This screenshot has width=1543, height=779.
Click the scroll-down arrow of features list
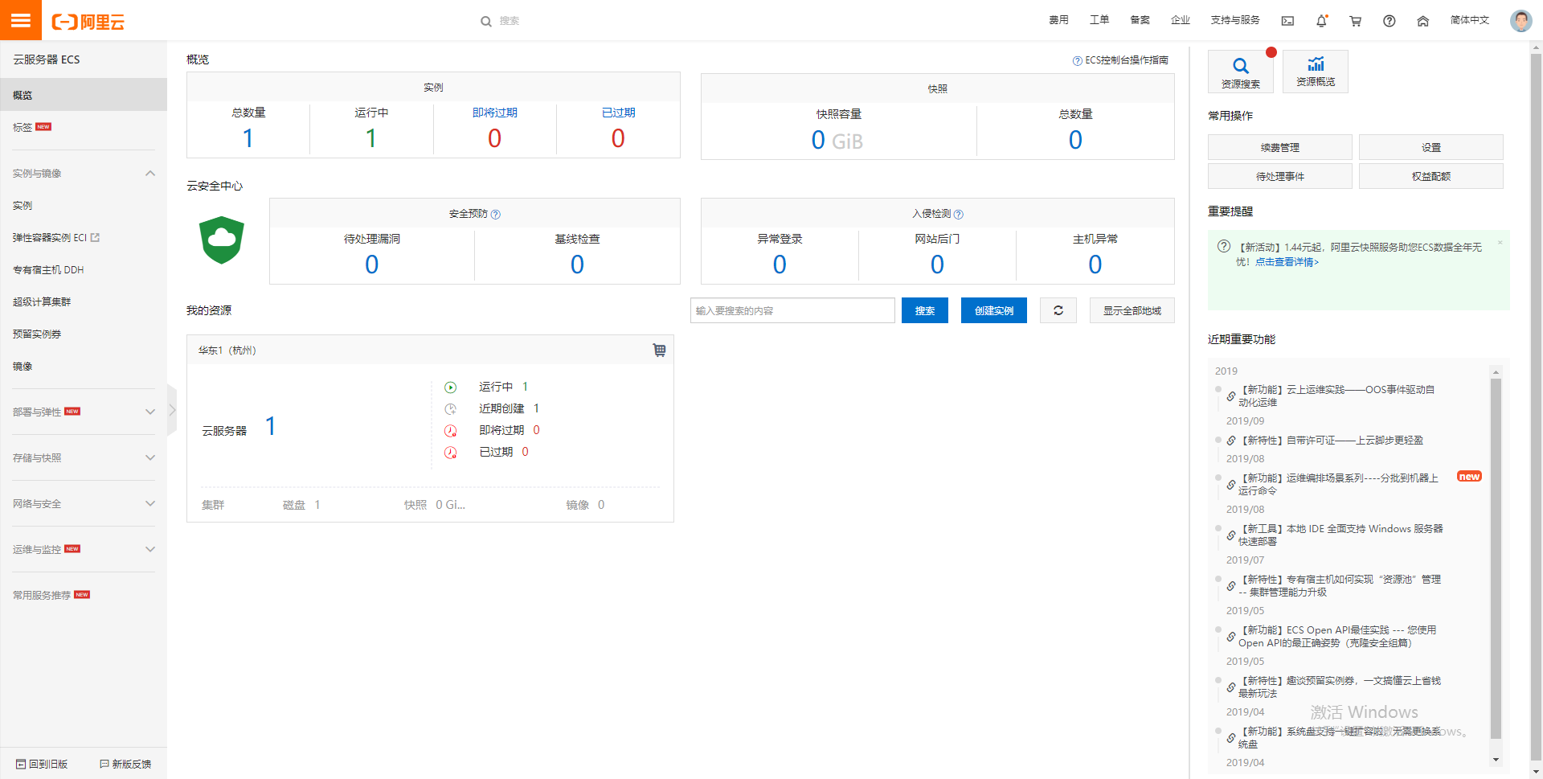(x=1496, y=760)
